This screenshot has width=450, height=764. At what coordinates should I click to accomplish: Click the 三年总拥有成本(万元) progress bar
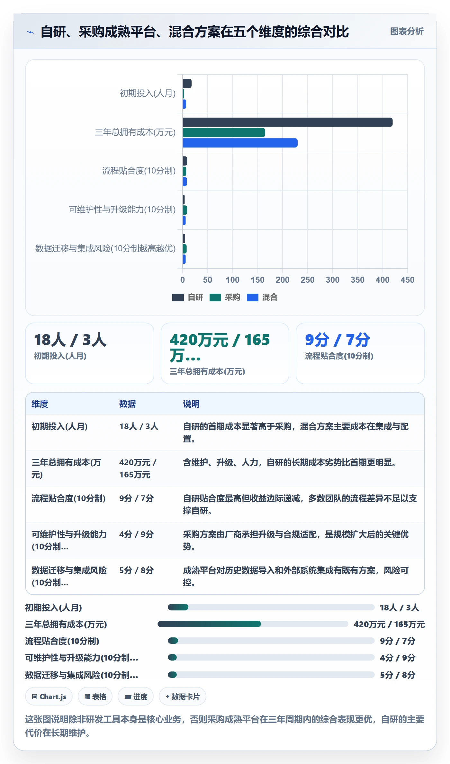coord(253,624)
